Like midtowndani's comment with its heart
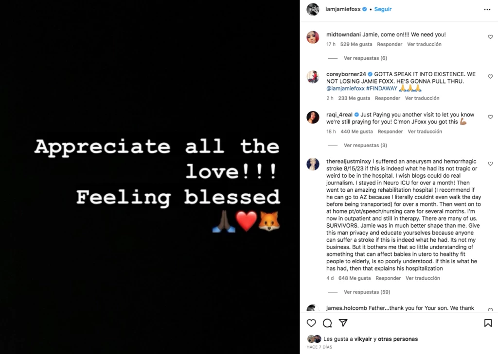The height and width of the screenshot is (354, 498). [490, 37]
